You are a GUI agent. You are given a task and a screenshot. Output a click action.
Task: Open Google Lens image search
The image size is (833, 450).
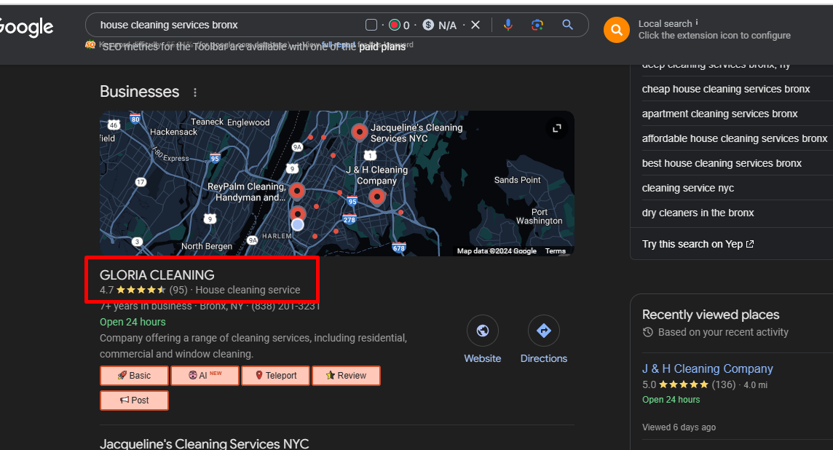(537, 25)
